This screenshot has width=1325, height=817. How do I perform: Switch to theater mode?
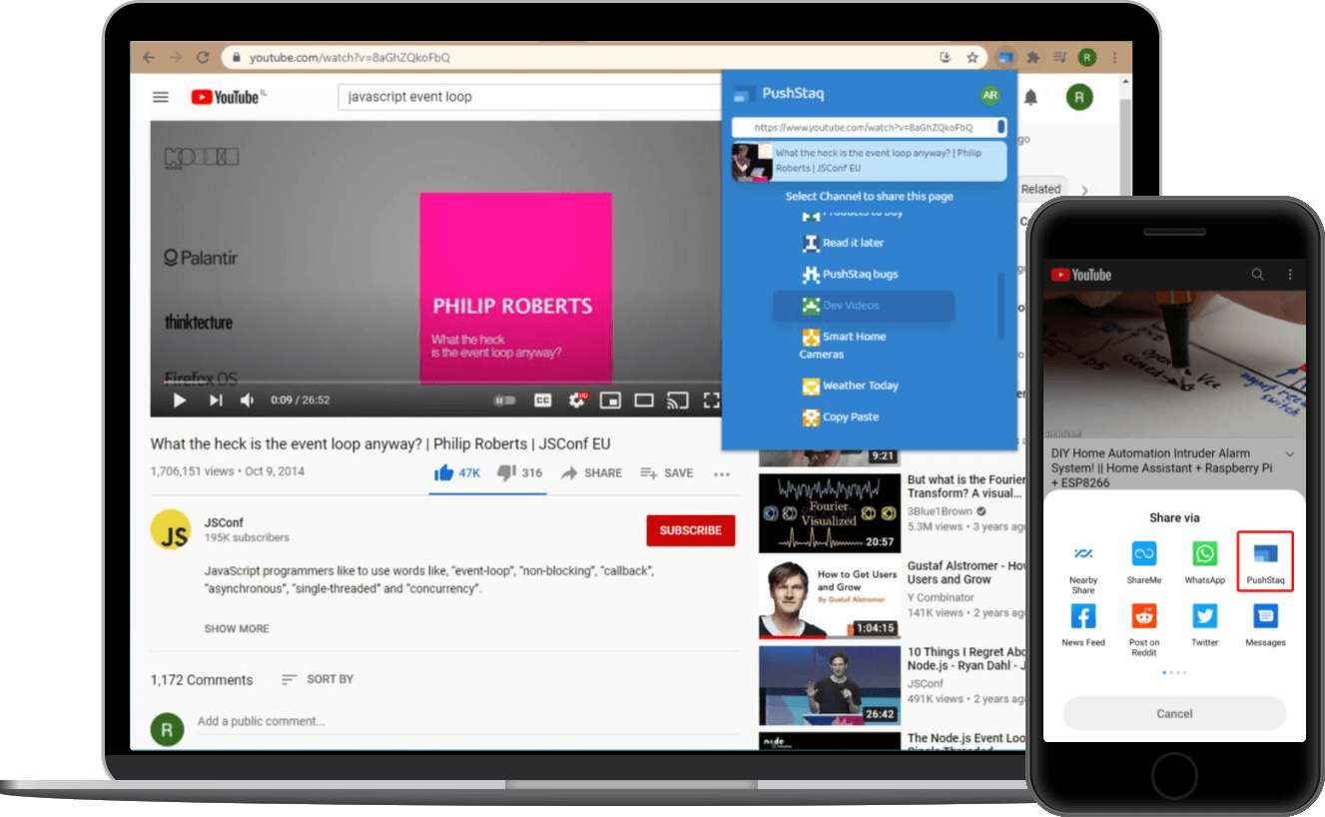click(644, 401)
